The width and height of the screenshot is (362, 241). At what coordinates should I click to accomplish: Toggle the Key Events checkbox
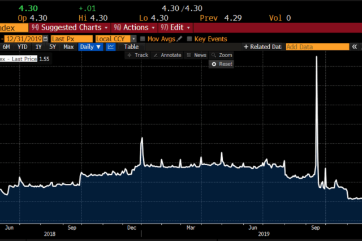click(189, 39)
